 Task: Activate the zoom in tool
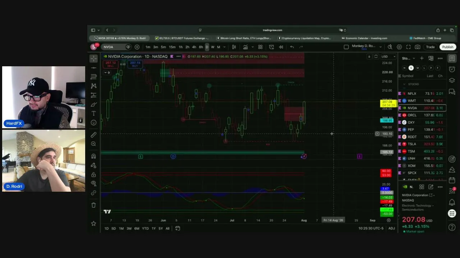point(94,144)
